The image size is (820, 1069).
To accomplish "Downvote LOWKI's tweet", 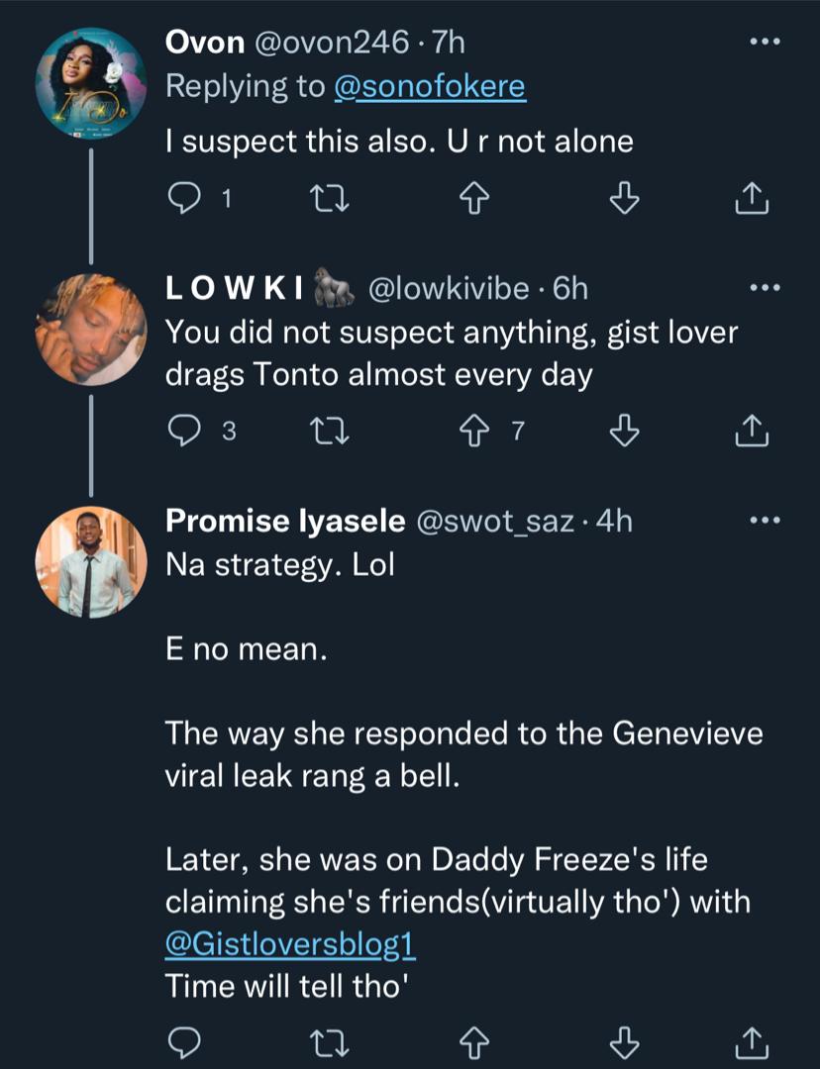I will (622, 432).
